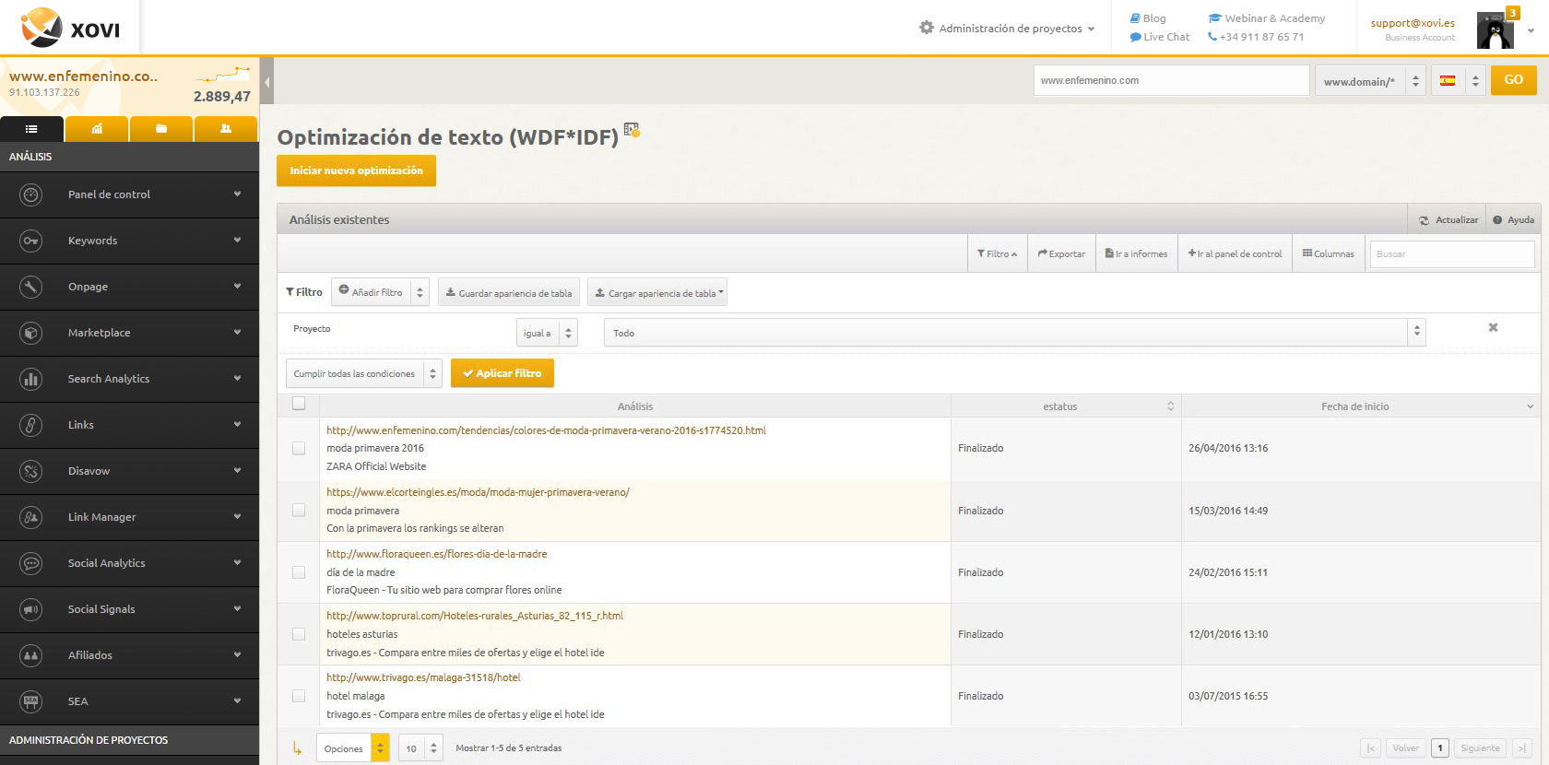Open the Afiliados menu item
The height and width of the screenshot is (765, 1549).
pos(129,655)
